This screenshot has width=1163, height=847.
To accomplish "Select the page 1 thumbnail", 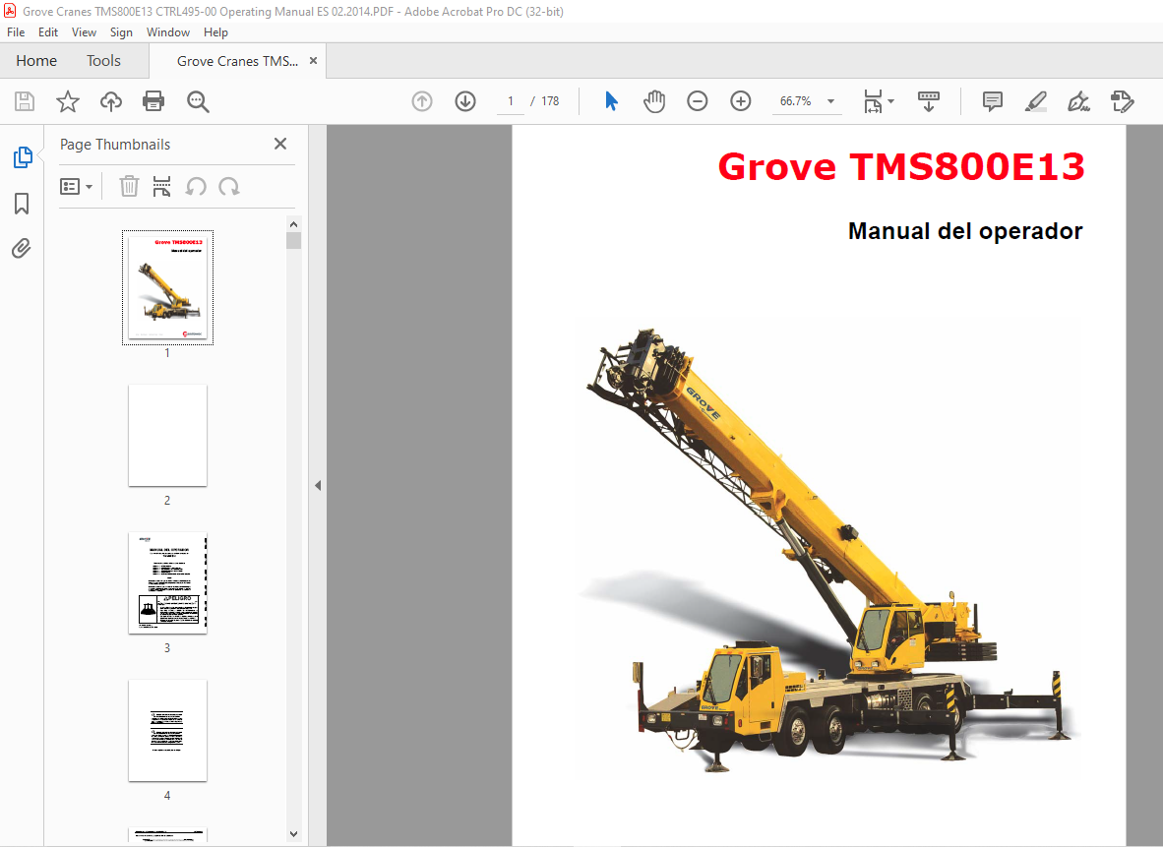I will coord(167,288).
